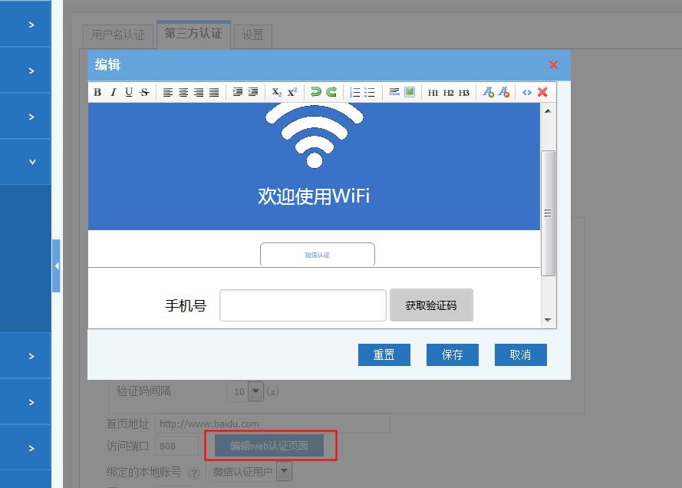682x488 pixels.
Task: Switch to HTML source code view
Action: coord(527,92)
